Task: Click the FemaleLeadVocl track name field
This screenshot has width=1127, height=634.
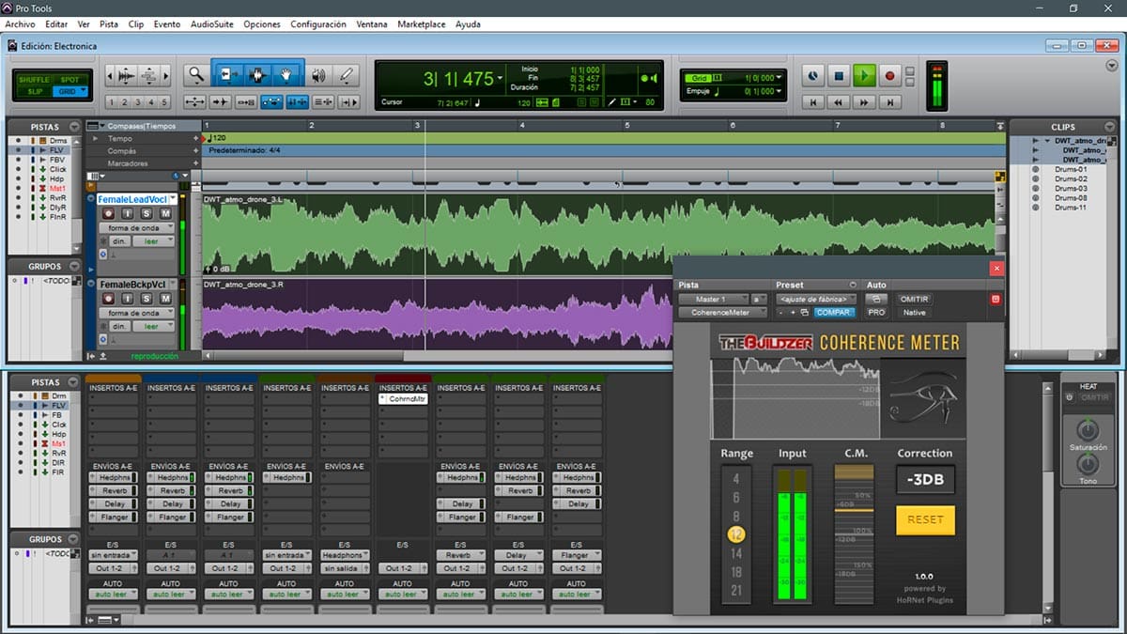Action: tap(132, 199)
